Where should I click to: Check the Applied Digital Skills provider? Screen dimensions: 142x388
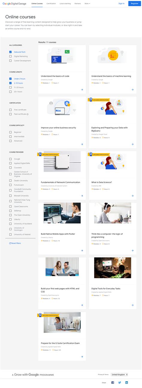10,163
